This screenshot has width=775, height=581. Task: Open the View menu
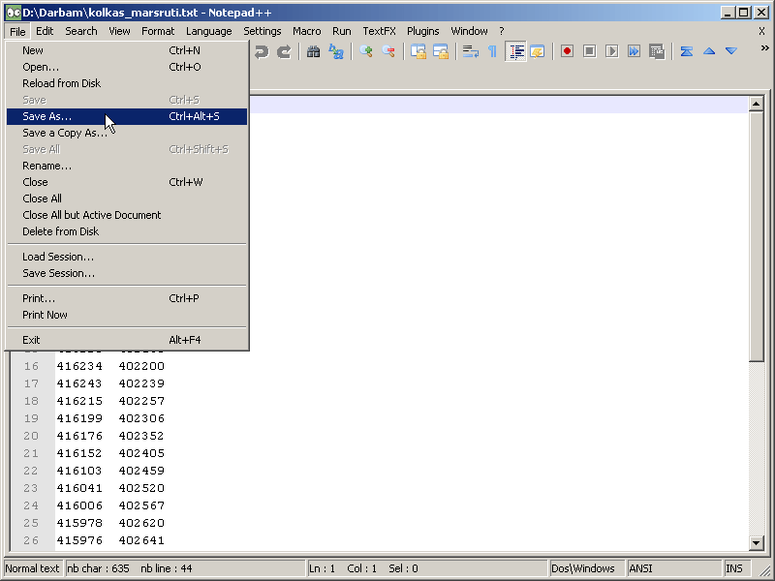point(119,31)
